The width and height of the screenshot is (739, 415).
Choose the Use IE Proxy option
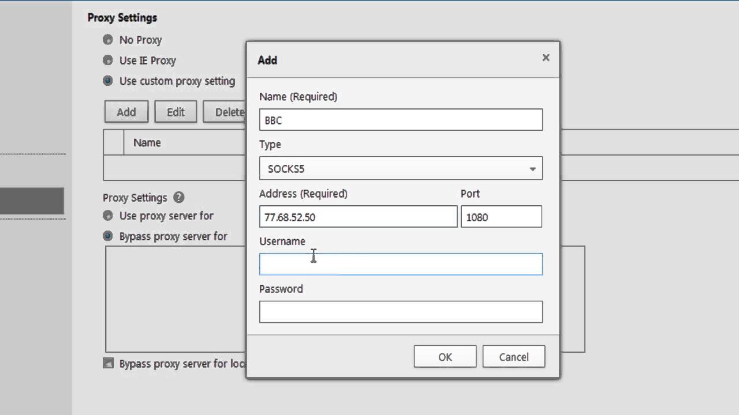(108, 61)
